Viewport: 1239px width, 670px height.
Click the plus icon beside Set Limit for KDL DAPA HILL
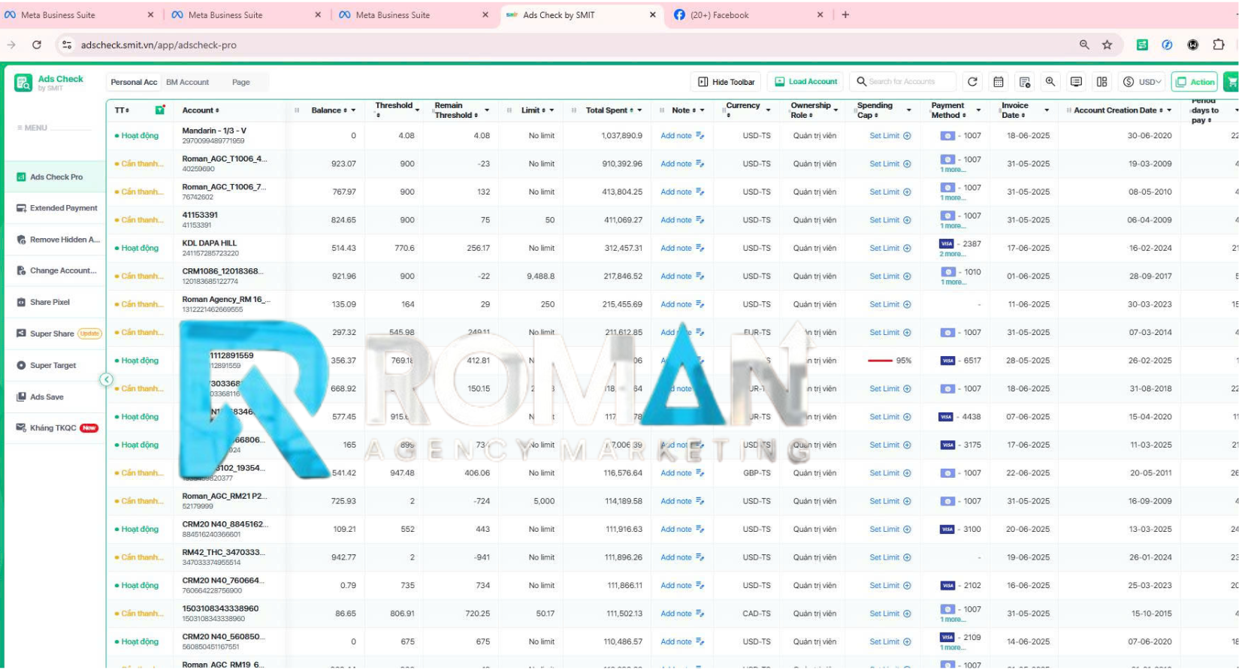(x=907, y=249)
